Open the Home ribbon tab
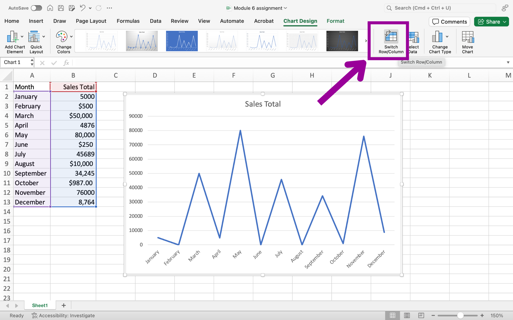The image size is (513, 320). click(x=12, y=21)
